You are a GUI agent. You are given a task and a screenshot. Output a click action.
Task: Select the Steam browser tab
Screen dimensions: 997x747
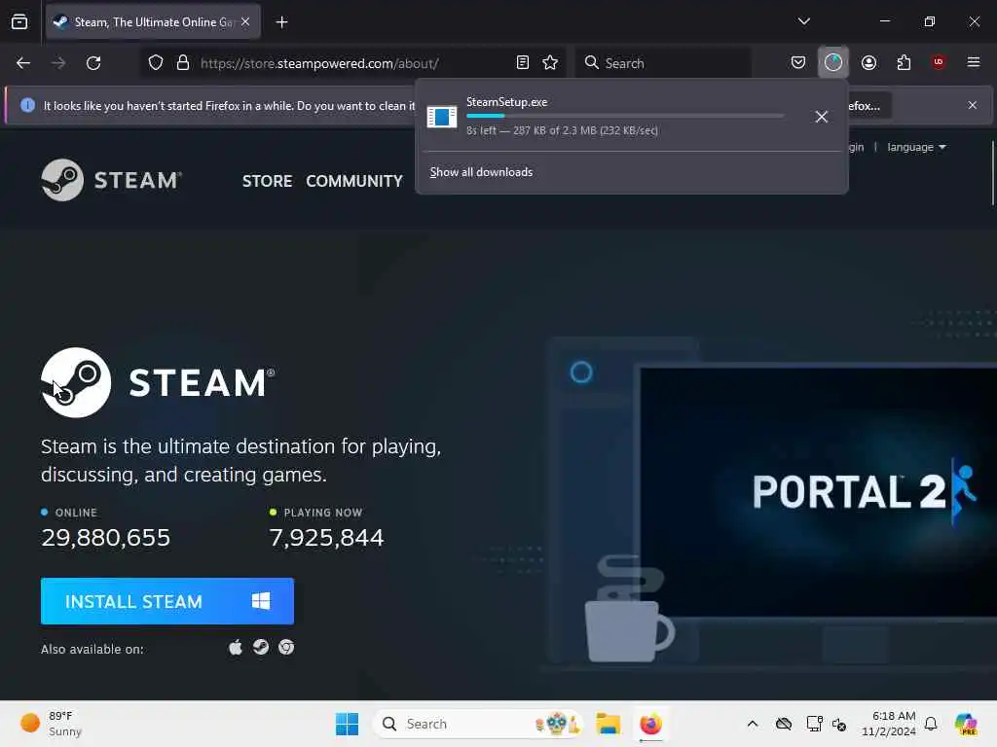[x=153, y=22]
